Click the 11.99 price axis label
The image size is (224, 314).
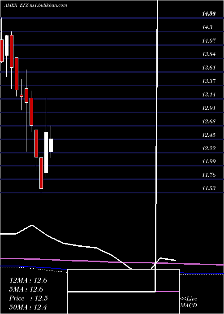click(x=209, y=161)
